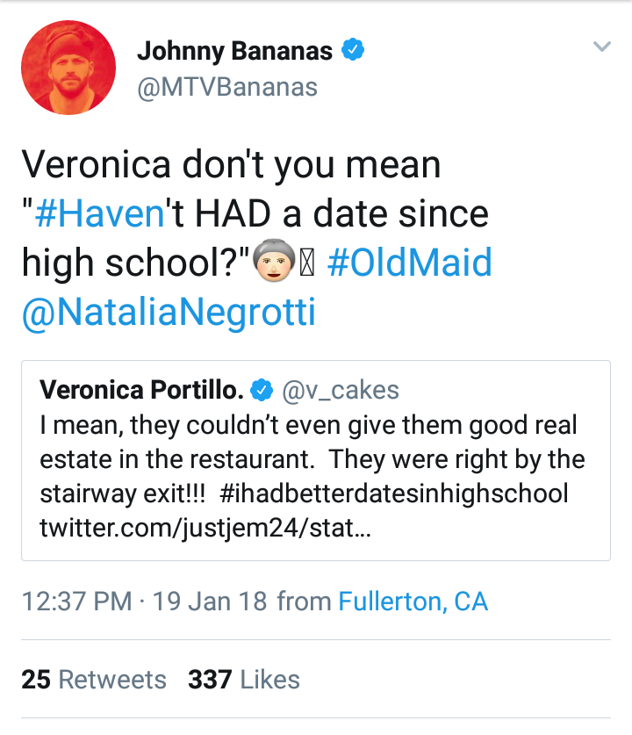Click the old woman emoji
632x735 pixels.
point(274,261)
